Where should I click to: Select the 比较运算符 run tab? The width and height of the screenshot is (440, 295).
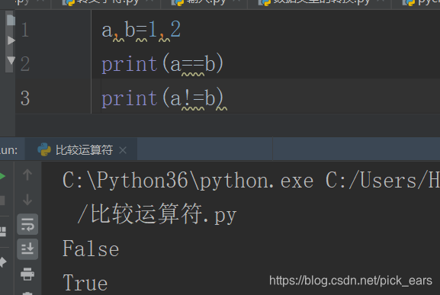[81, 150]
